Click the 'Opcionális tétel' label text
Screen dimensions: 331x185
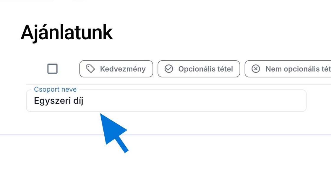(205, 69)
